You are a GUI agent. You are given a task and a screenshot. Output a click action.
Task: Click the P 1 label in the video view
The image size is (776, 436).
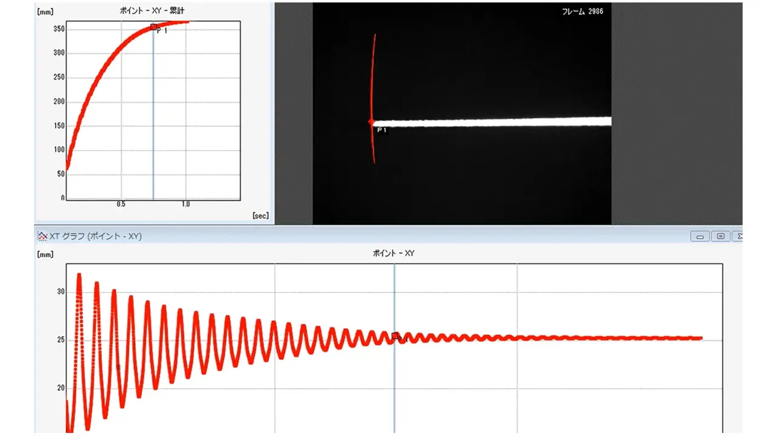pyautogui.click(x=381, y=130)
